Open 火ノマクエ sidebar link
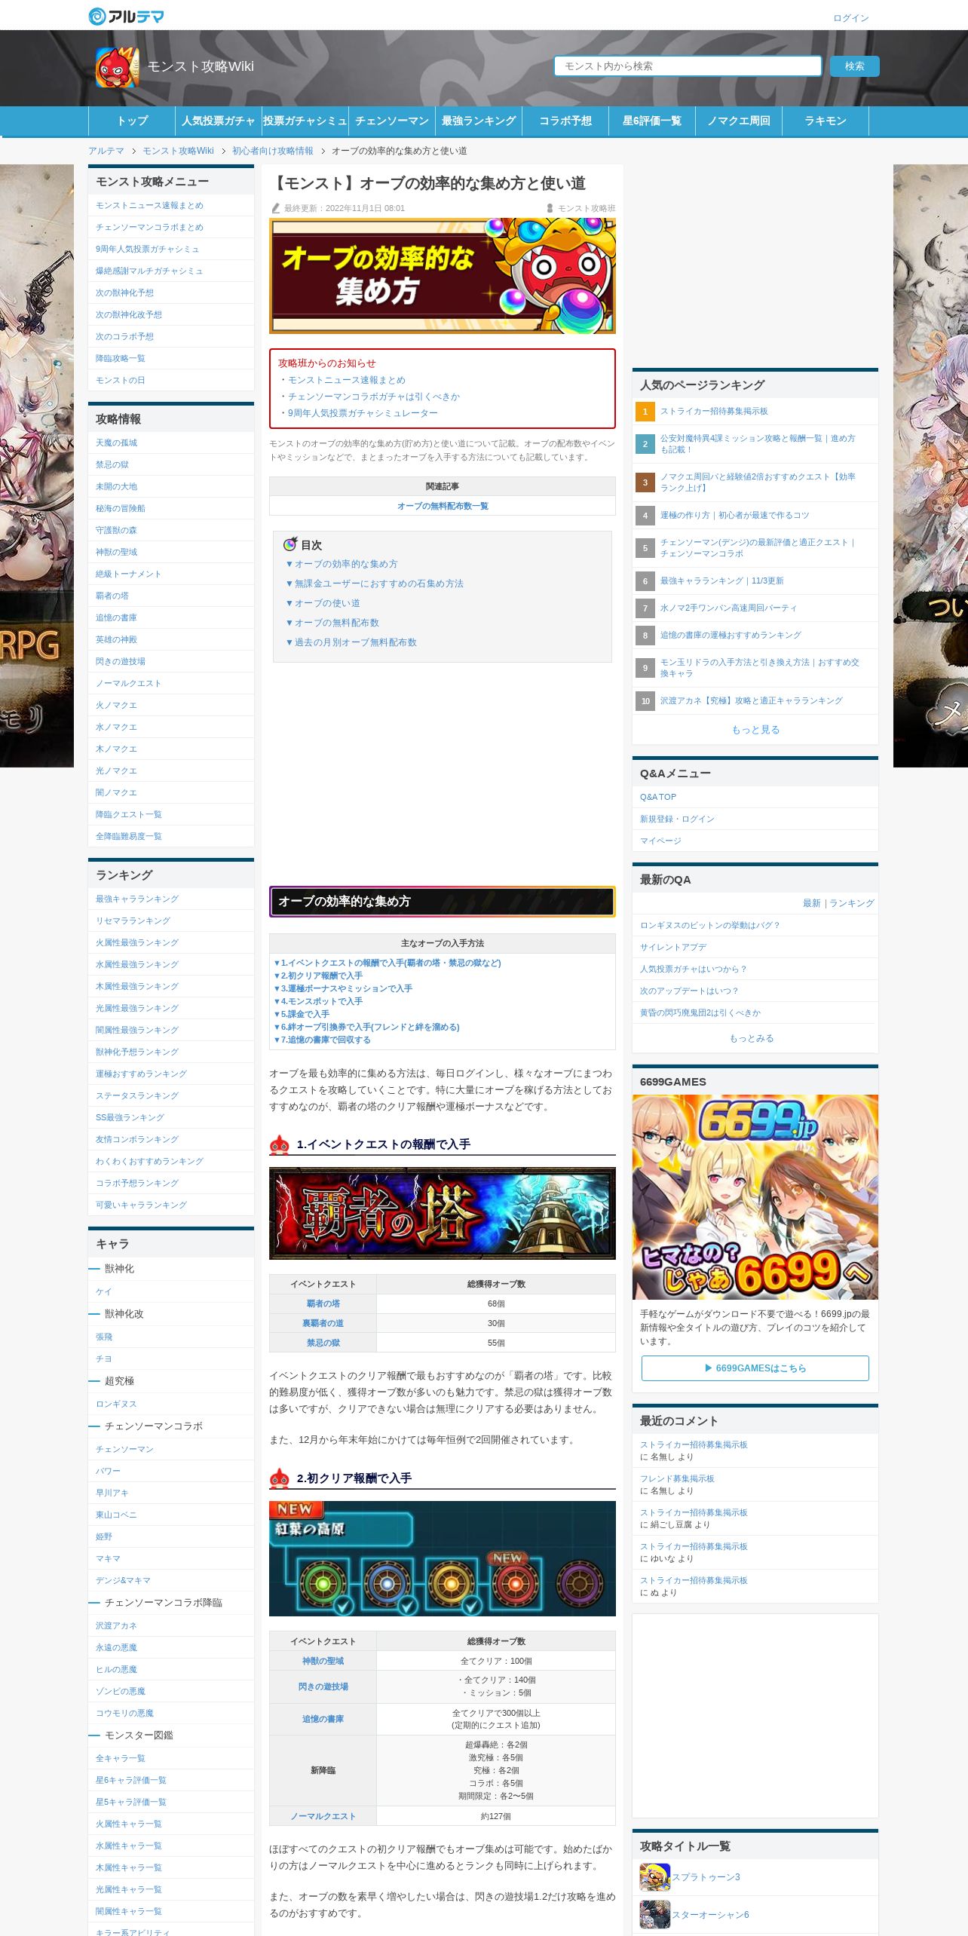Screen dimensions: 968x1936 116,706
